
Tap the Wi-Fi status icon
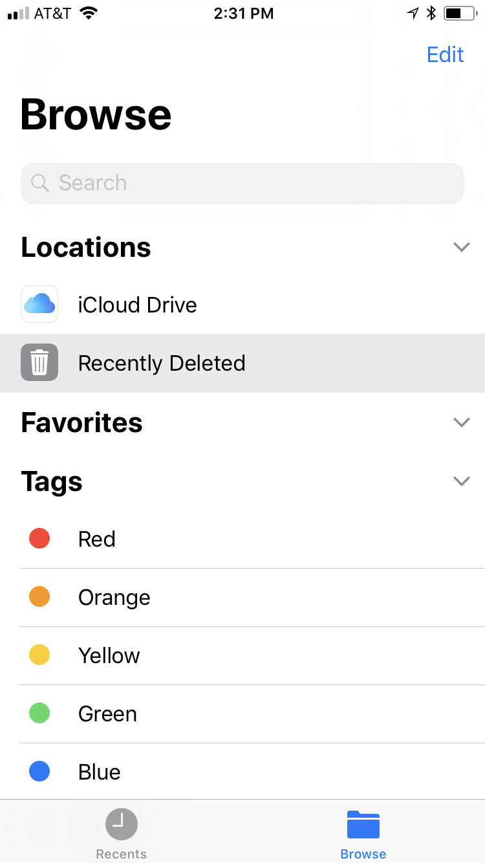point(89,13)
